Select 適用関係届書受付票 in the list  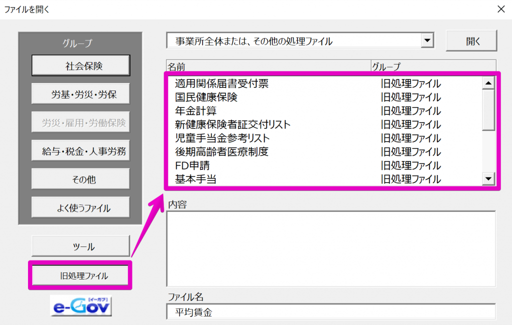[221, 84]
